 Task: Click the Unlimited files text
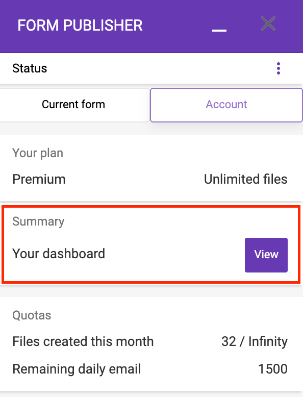coord(245,179)
